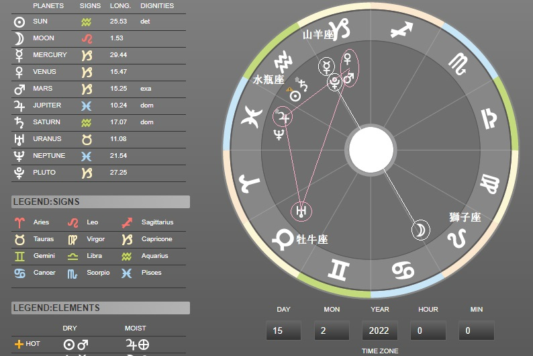Click the Pluto icon in the planets table
The image size is (533, 356).
(19, 173)
